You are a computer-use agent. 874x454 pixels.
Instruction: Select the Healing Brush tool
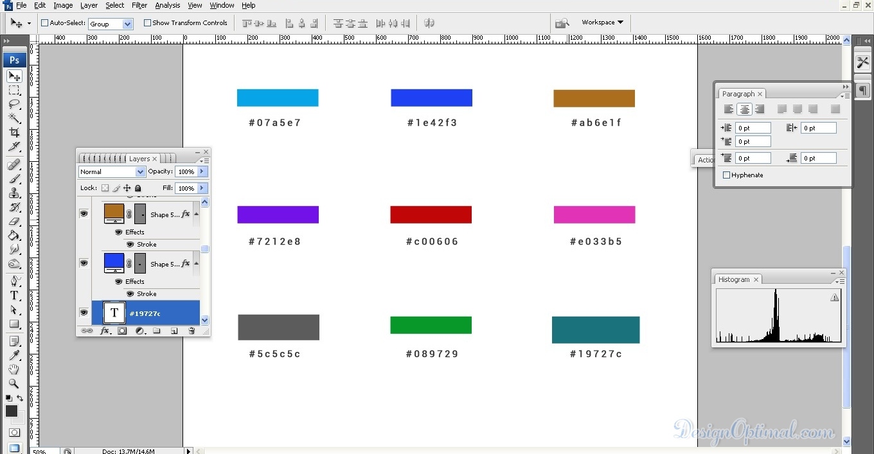pos(14,165)
